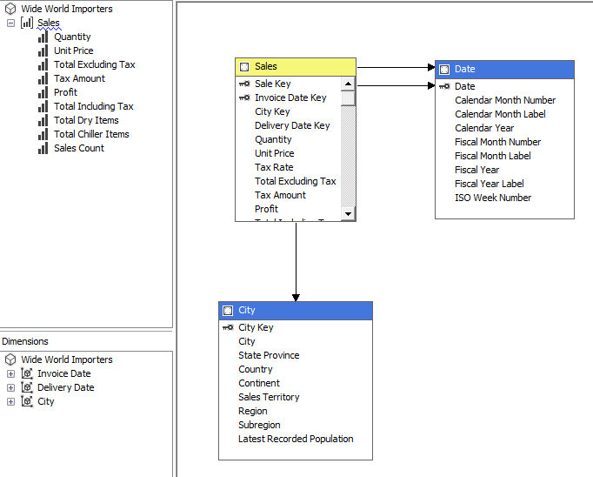Viewport: 593px width, 477px height.
Task: Click the City table header icon
Action: tap(228, 310)
